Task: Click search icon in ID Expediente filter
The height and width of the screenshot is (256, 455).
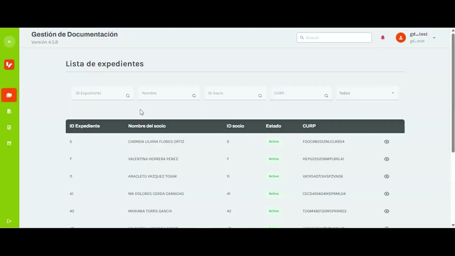Action: pos(128,96)
